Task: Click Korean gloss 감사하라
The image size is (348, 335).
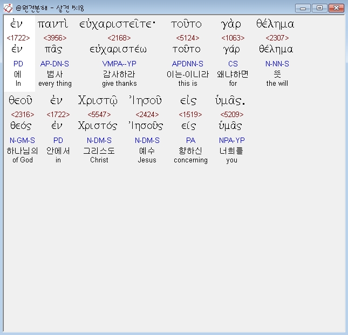Action: 119,74
